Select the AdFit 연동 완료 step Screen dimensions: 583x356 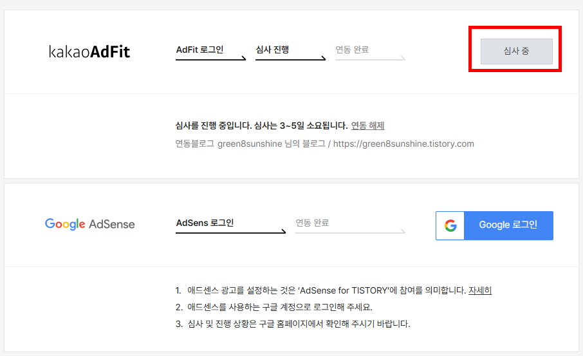tap(370, 52)
